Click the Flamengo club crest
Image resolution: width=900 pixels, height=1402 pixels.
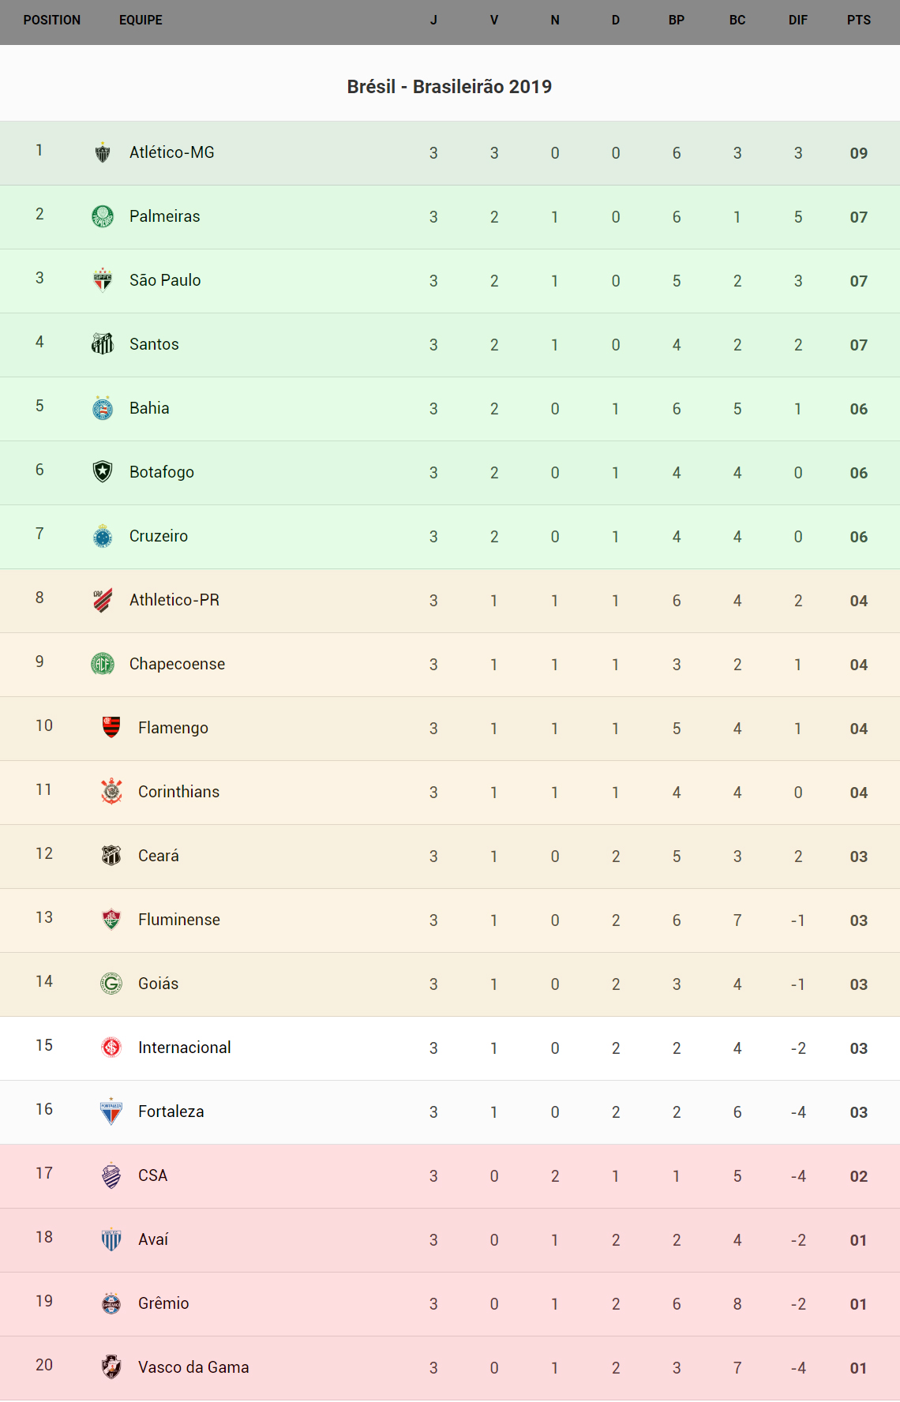pos(111,727)
